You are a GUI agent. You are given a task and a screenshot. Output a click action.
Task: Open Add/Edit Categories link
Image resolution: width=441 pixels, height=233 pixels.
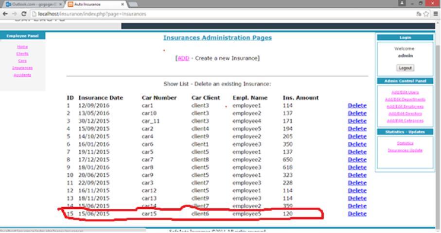(405, 120)
